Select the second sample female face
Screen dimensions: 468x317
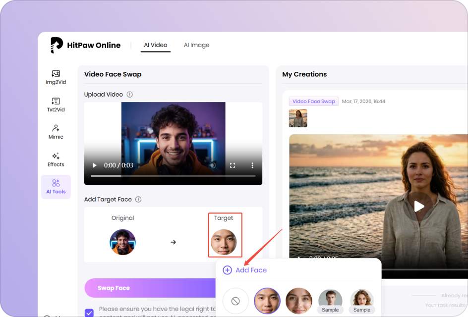[x=299, y=301]
